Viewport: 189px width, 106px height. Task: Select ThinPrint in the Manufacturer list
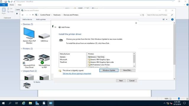[63, 62]
